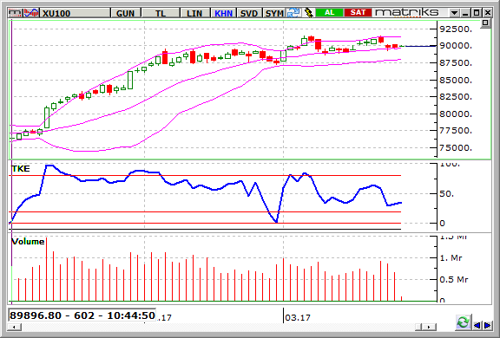Click the XU100 symbol field
Screen dimensions: 500x338
coord(75,13)
